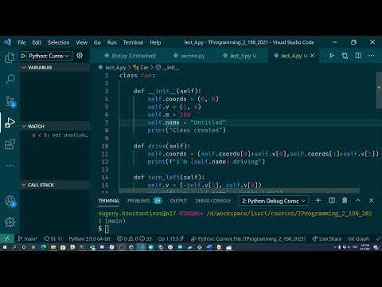Open editor More Actions ellipsis
Screen dimensions: 382x287
tap(372, 56)
